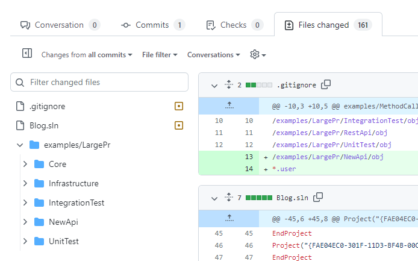418x261 pixels.
Task: Open the File filter dropdown
Action: pyautogui.click(x=160, y=55)
